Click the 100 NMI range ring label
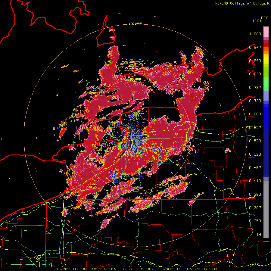 135,24
